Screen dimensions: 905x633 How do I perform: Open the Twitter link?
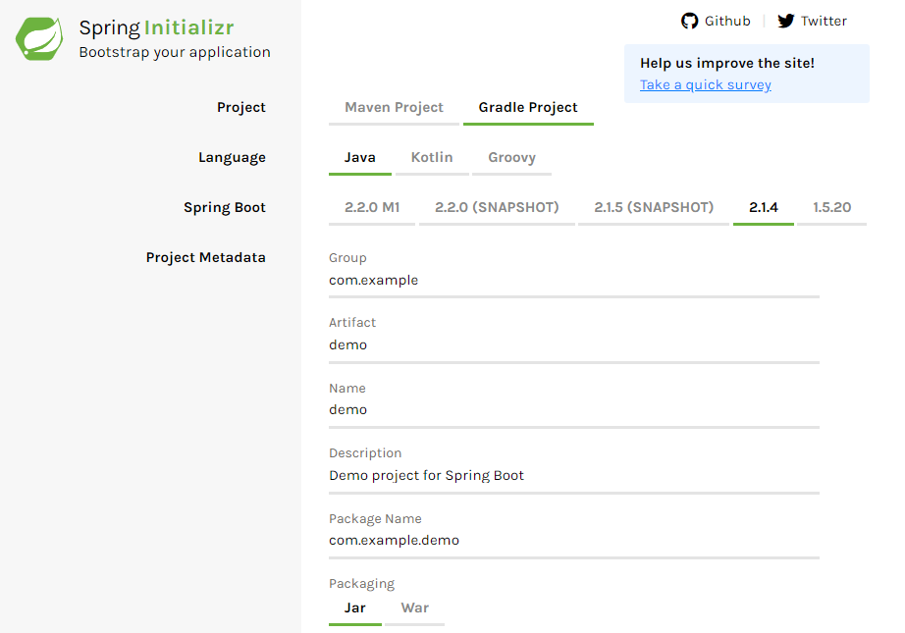tap(812, 22)
